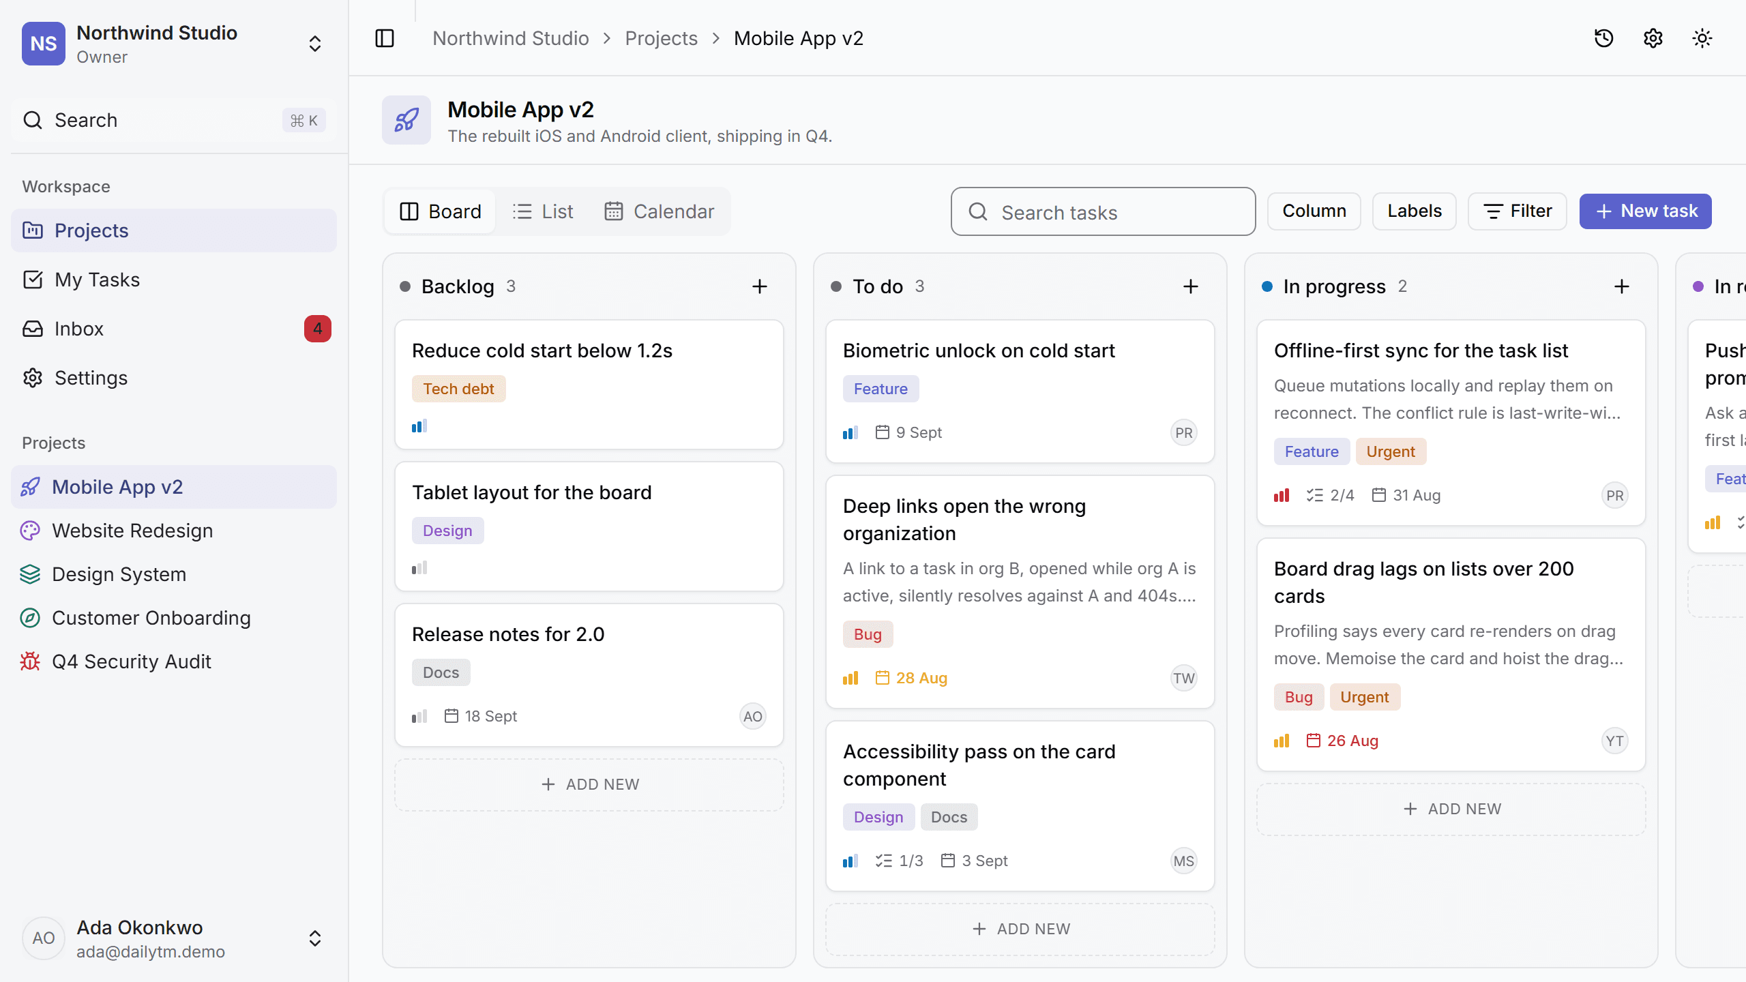Click ADD NEW under the Backlog column
This screenshot has width=1746, height=982.
pos(589,784)
